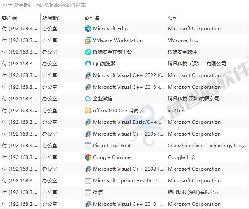Image resolution: width=249 pixels, height=209 pixels.
Task: Select the QQ浏览器 software name
Action: tap(104, 64)
